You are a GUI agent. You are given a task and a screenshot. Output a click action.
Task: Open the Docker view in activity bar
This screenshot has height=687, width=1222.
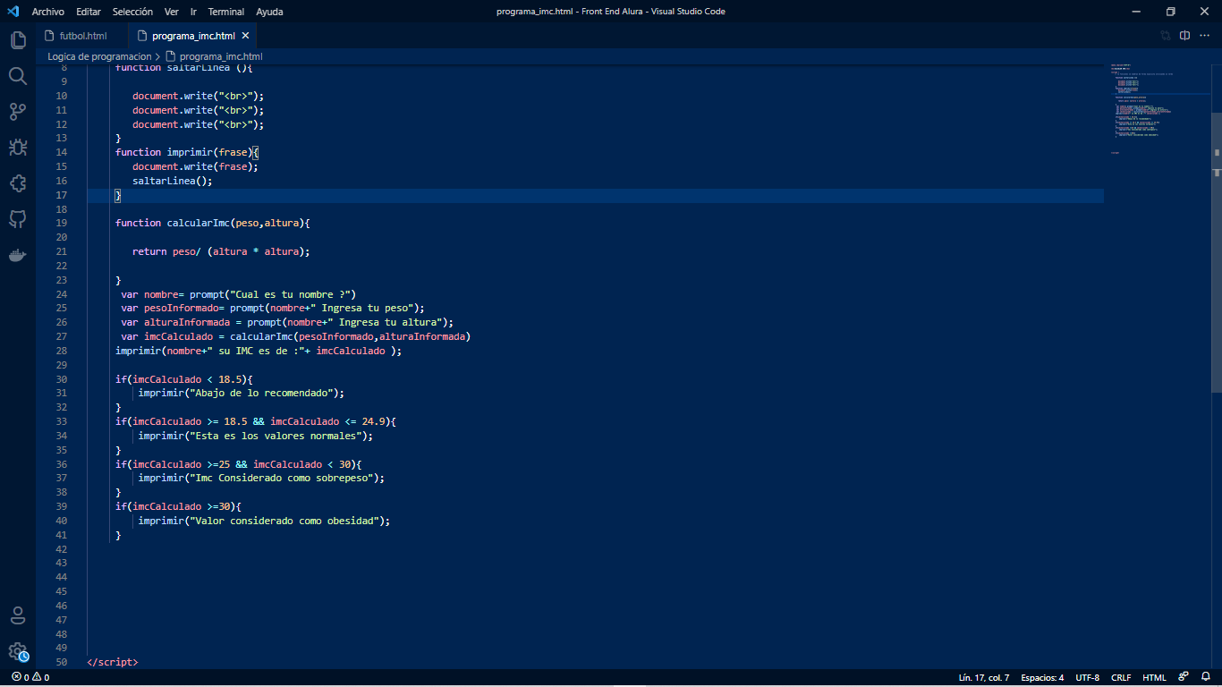[x=18, y=255]
